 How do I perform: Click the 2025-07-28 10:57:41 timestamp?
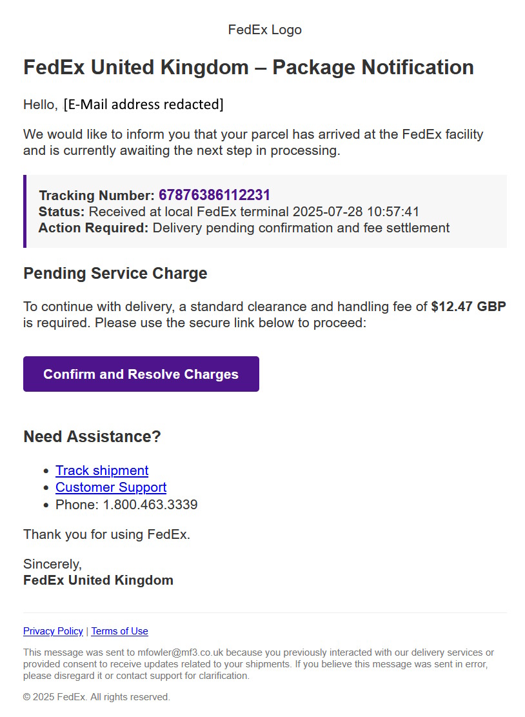point(356,212)
